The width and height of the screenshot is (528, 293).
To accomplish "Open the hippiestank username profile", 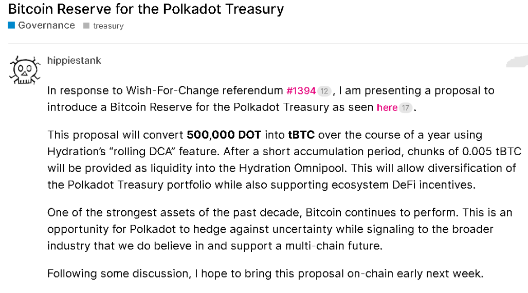I will pyautogui.click(x=74, y=60).
